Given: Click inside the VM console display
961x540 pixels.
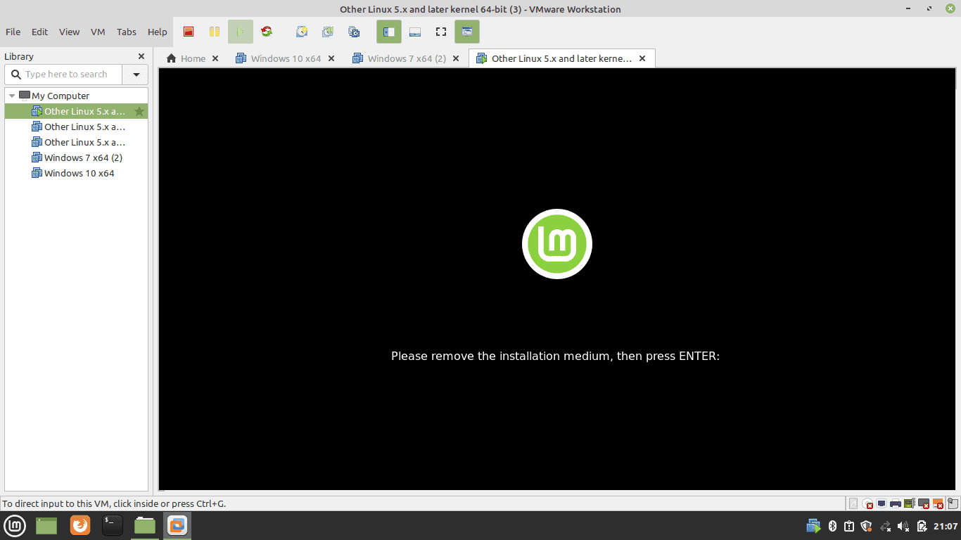Looking at the screenshot, I should (x=557, y=279).
